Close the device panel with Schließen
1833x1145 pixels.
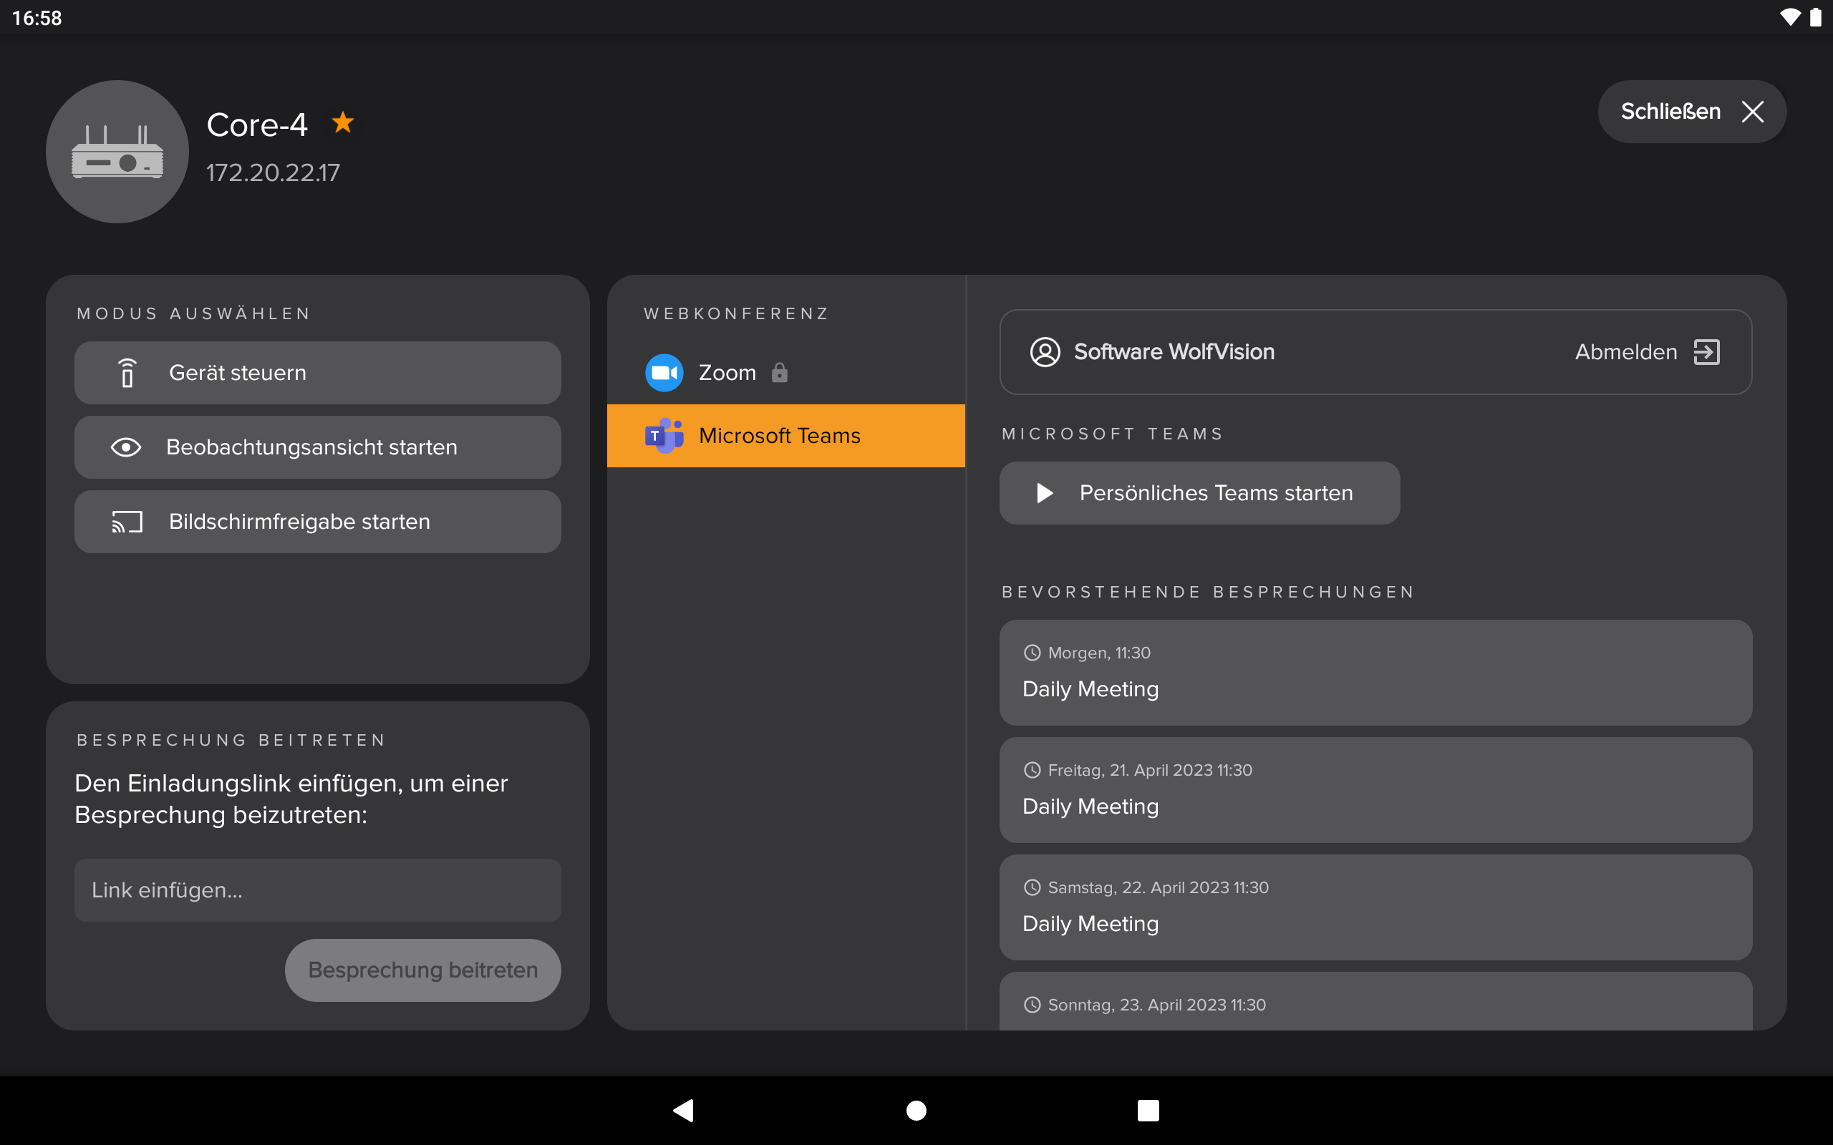[1691, 112]
